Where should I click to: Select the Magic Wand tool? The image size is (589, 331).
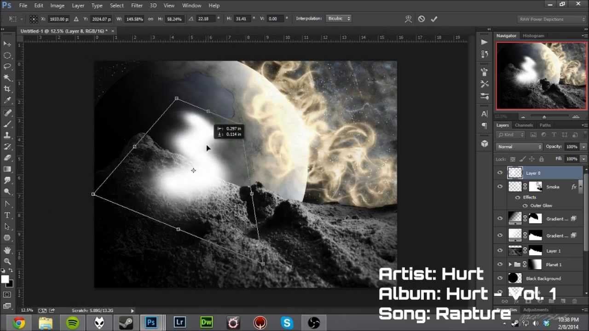coord(7,78)
